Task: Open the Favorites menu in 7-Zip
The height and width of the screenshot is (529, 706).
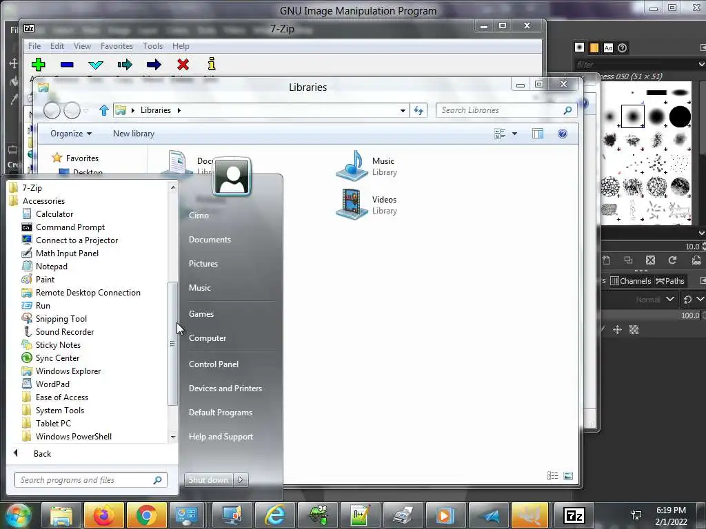Action: [x=117, y=46]
